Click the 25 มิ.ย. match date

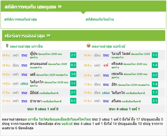tap(6, 65)
